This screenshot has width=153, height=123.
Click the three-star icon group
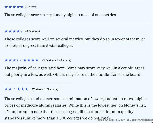coord(23,89)
